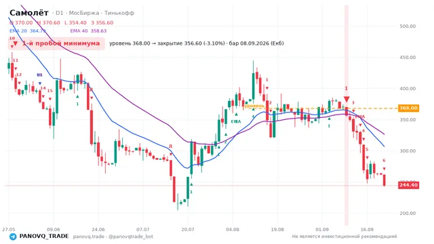Click the 04.08 date axis label

tap(233, 229)
